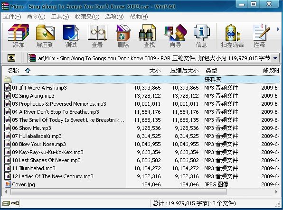This screenshot has width=283, height=210.
Task: Open the 选项(N) menu
Action: (x=114, y=17)
